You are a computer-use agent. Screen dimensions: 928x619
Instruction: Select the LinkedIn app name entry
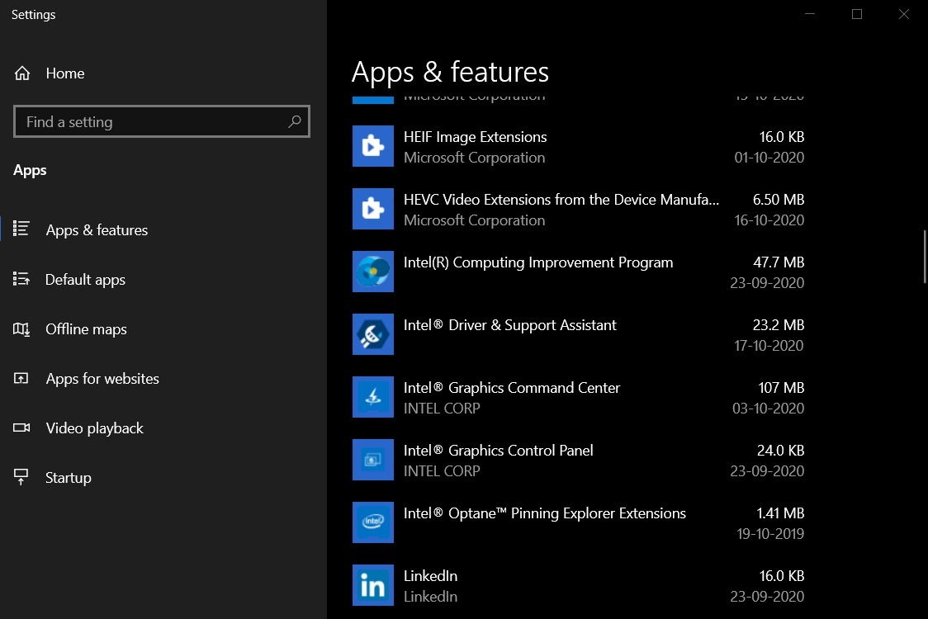point(430,576)
